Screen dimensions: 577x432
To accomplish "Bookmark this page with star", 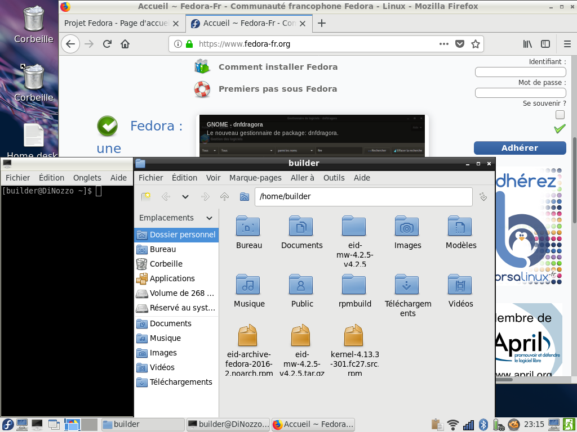I will (x=476, y=44).
